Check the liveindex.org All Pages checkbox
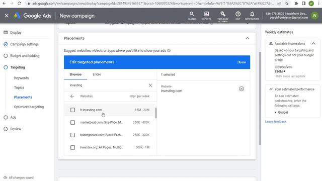Viewport: 322px width, 181px height. pos(72,147)
